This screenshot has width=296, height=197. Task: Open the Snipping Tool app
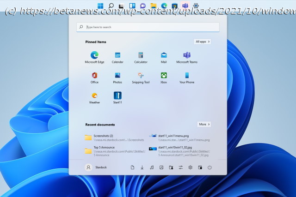(x=141, y=78)
